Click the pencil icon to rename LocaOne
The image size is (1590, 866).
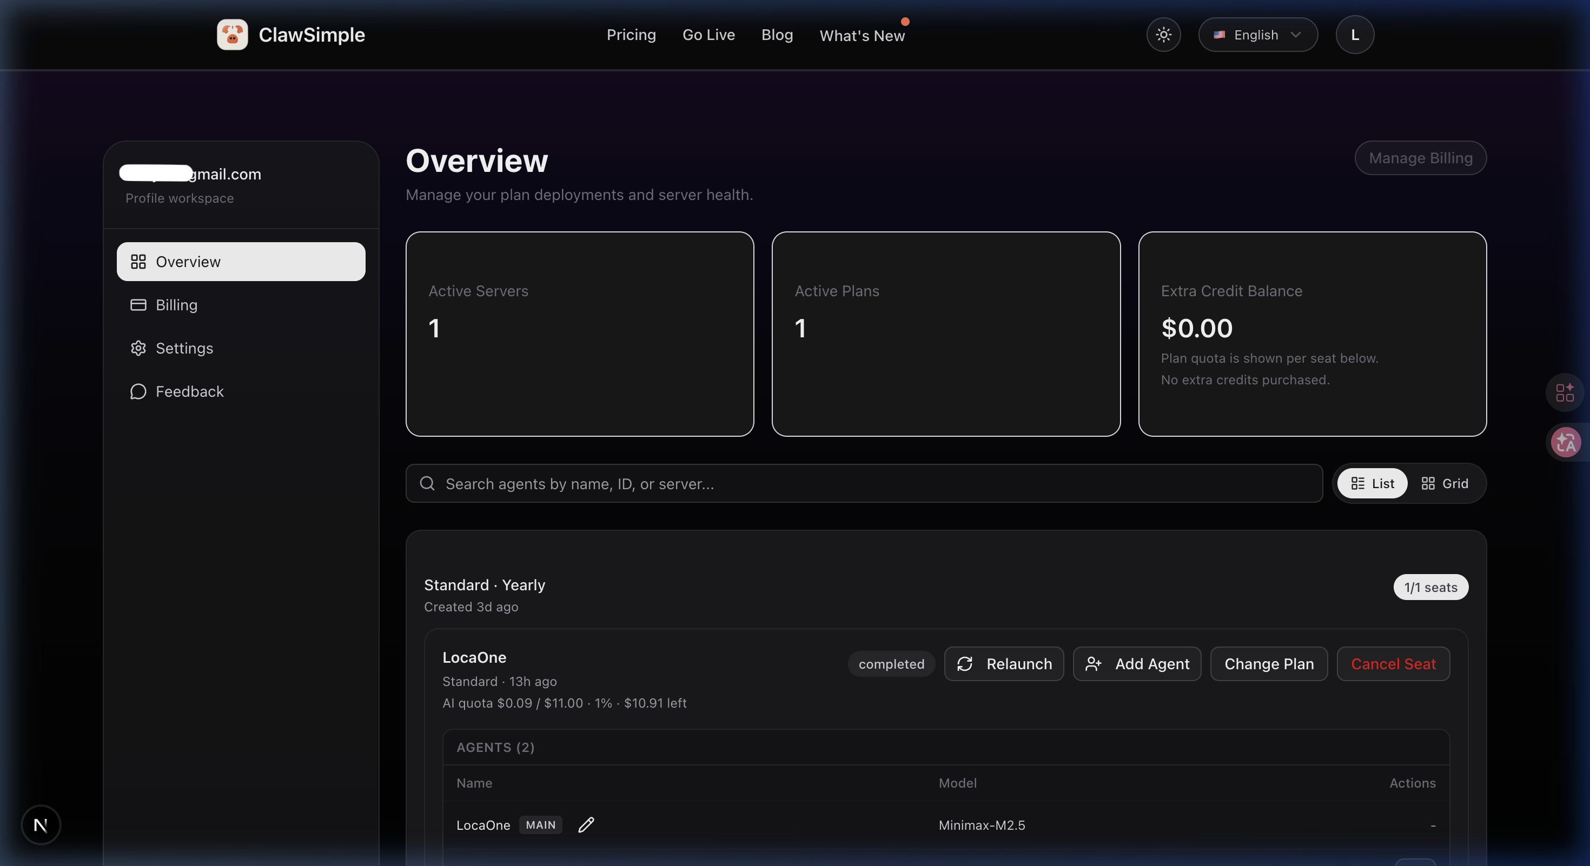[x=586, y=825]
